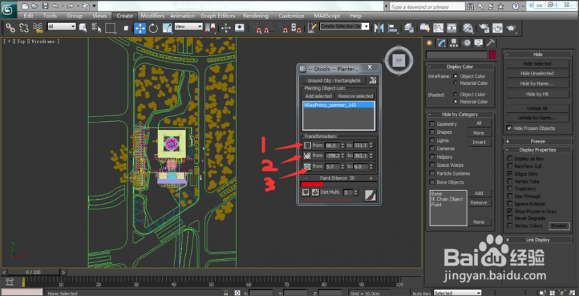Click the object color swatch
This screenshot has height=296, width=579.
point(493,55)
